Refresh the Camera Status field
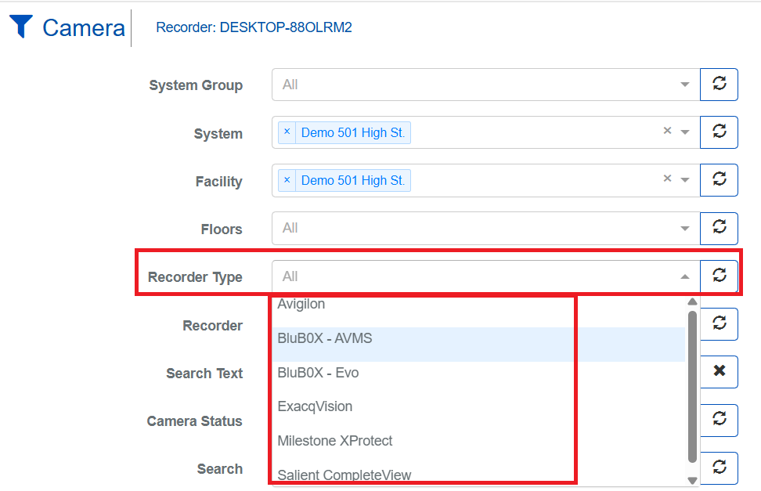Viewport: 761px width, 491px height. click(719, 420)
